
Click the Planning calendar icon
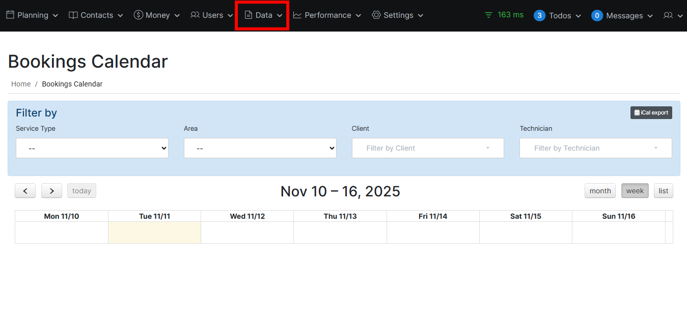tap(10, 15)
